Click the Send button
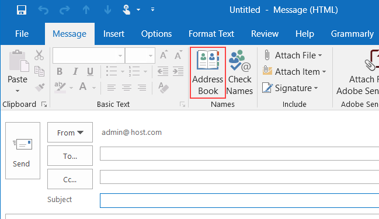Viewport: 379px width, 219px height. 23,151
